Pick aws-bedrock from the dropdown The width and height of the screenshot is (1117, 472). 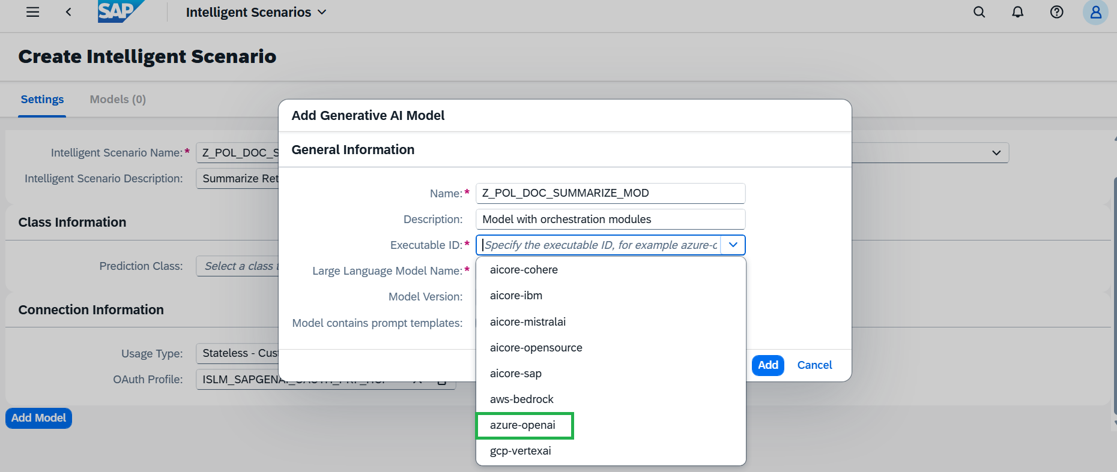(611, 399)
